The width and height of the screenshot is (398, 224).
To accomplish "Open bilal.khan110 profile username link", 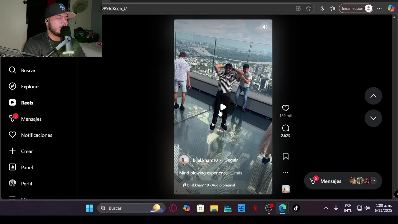I will tap(205, 160).
